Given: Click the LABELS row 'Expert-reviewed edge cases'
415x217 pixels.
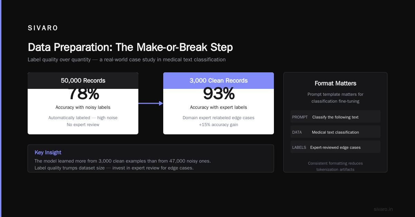Looking at the screenshot, I should click(x=335, y=147).
